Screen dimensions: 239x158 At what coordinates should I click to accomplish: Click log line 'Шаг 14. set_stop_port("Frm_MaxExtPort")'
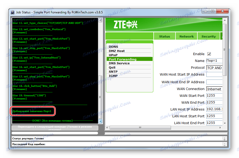(41, 48)
